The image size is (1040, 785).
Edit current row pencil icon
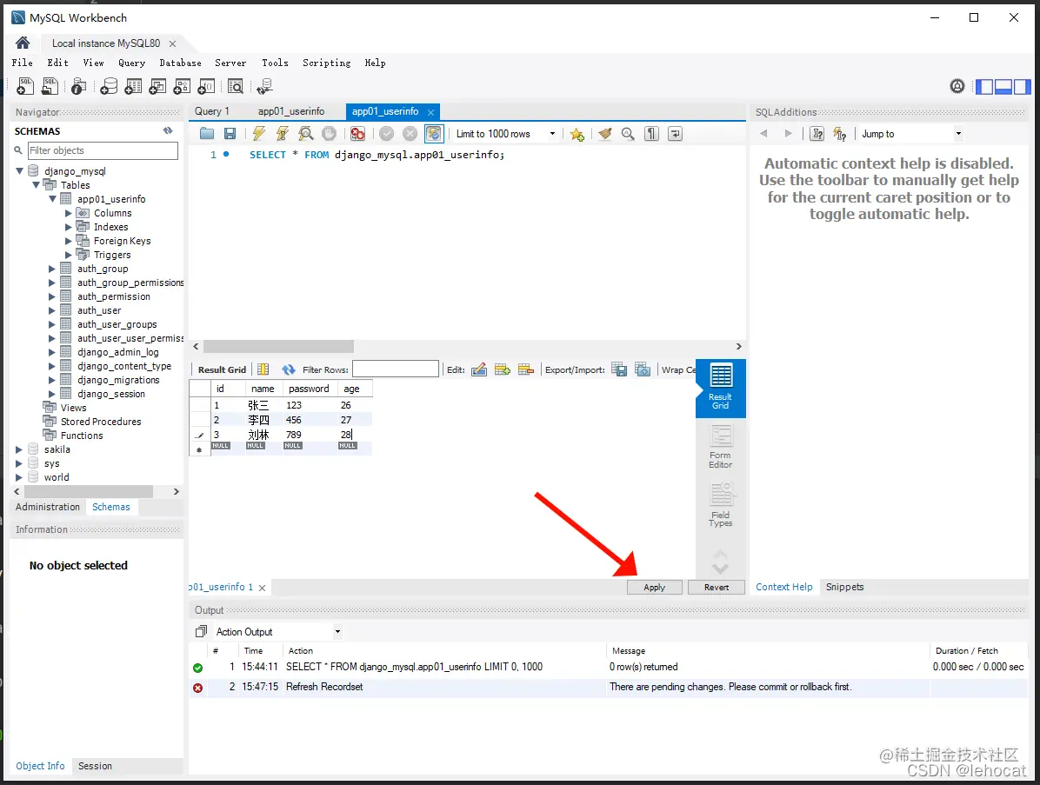pyautogui.click(x=479, y=370)
